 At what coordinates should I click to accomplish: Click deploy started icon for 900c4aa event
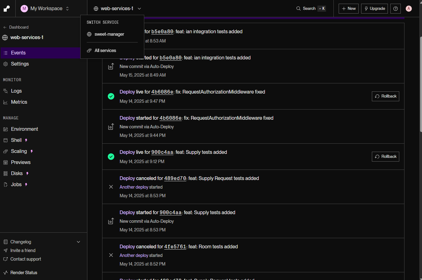click(x=111, y=221)
